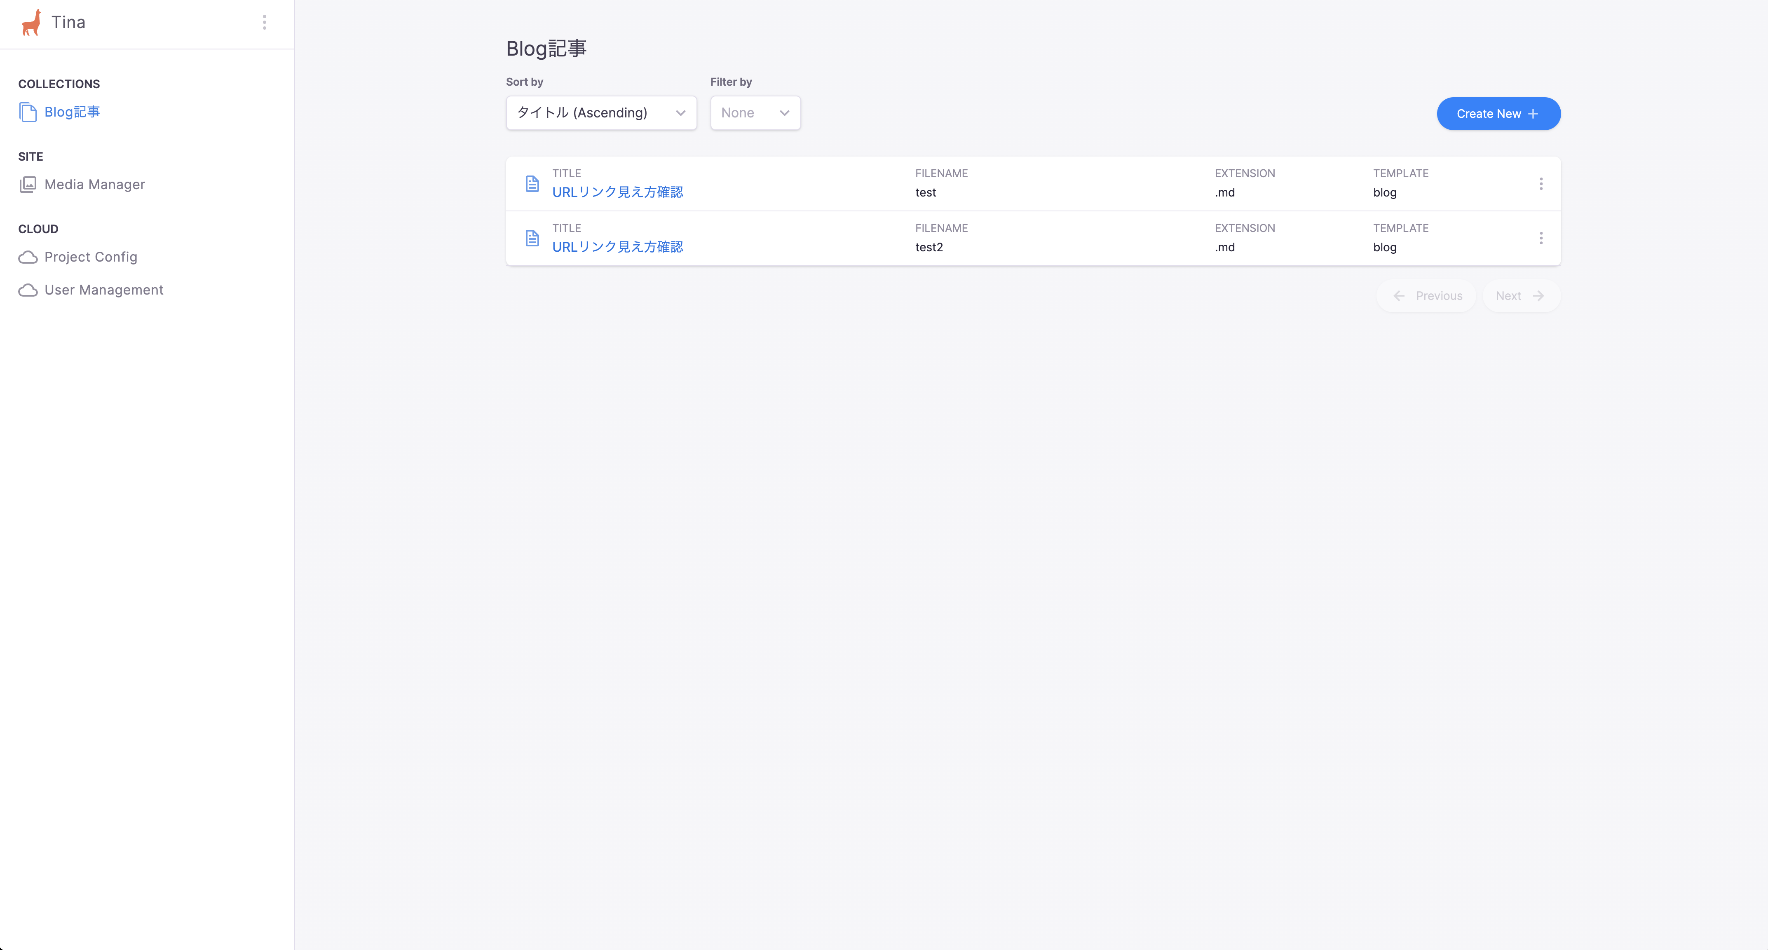Viewport: 1768px width, 950px height.
Task: Click the Next pagination button
Action: click(1521, 296)
